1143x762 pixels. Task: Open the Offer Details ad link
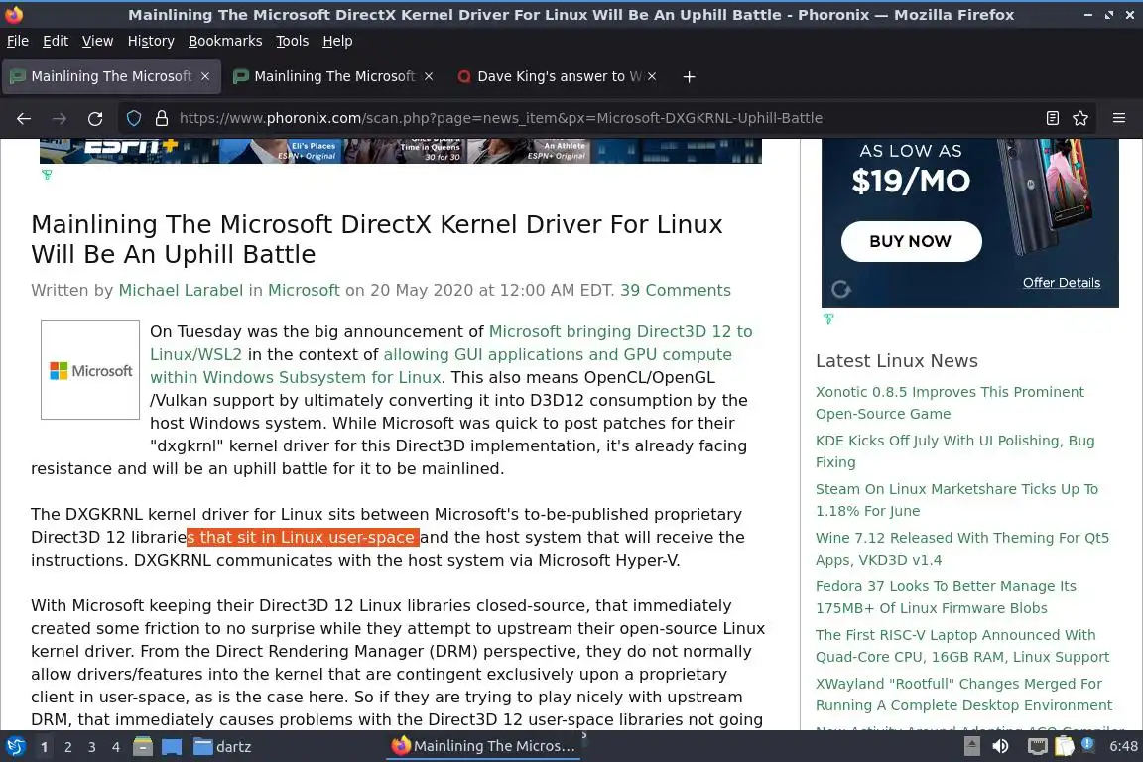coord(1062,282)
